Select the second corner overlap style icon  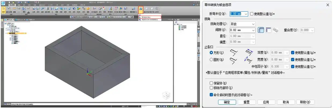point(268,30)
